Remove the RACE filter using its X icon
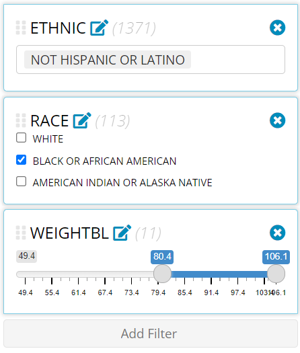Image resolution: width=300 pixels, height=353 pixels. (x=278, y=120)
